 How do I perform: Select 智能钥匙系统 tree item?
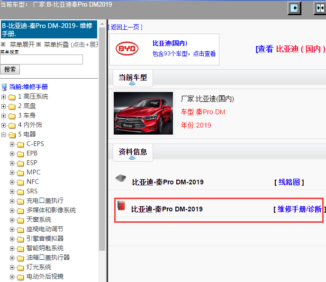(x=45, y=248)
